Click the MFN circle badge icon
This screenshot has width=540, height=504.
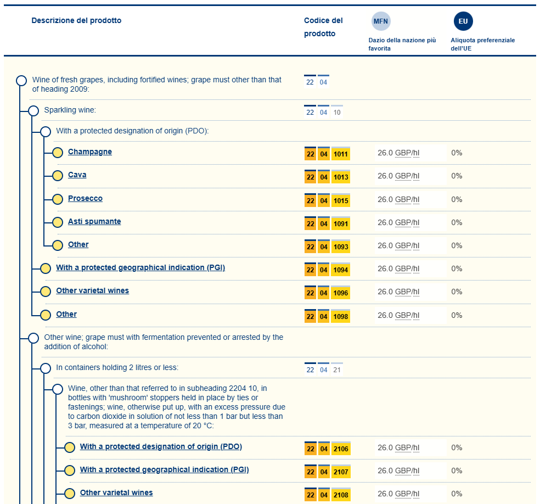(381, 21)
